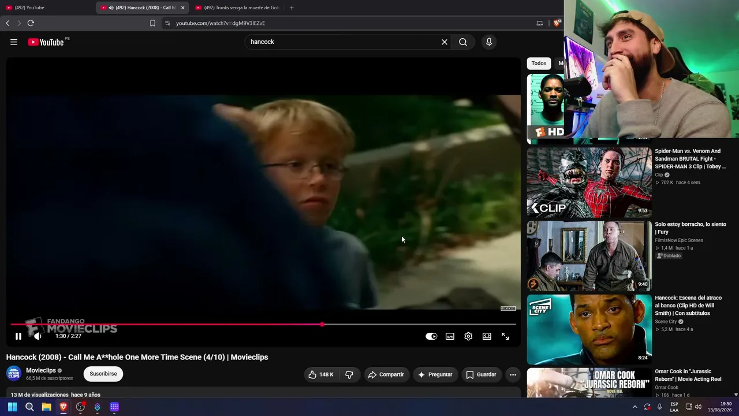Save the video with Guardar
This screenshot has width=739, height=416.
[481, 374]
